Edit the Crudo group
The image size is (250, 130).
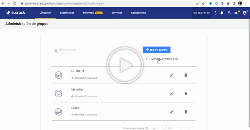coord(172,112)
